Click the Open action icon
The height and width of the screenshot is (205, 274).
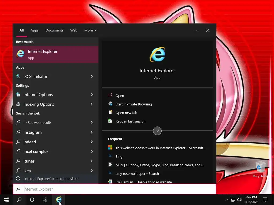[x=110, y=95]
